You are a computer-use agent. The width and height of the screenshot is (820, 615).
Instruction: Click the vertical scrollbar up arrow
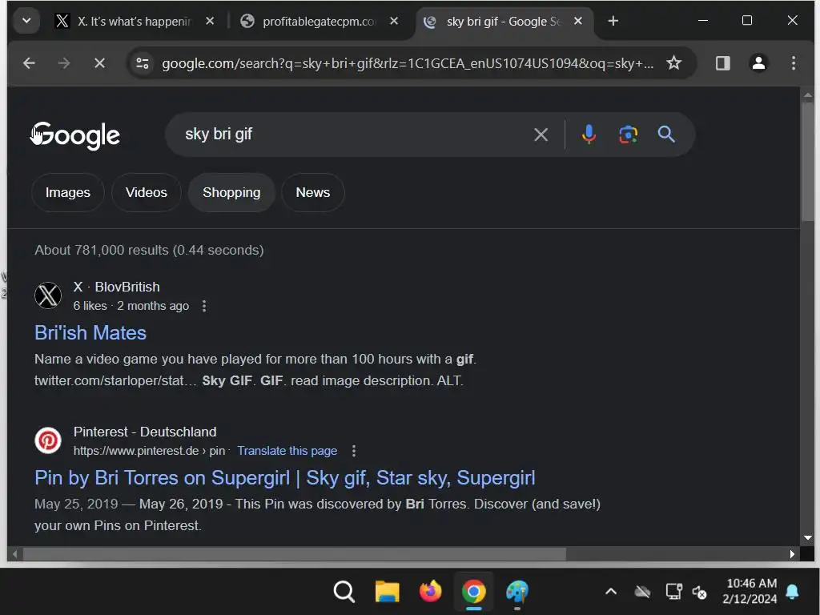808,95
